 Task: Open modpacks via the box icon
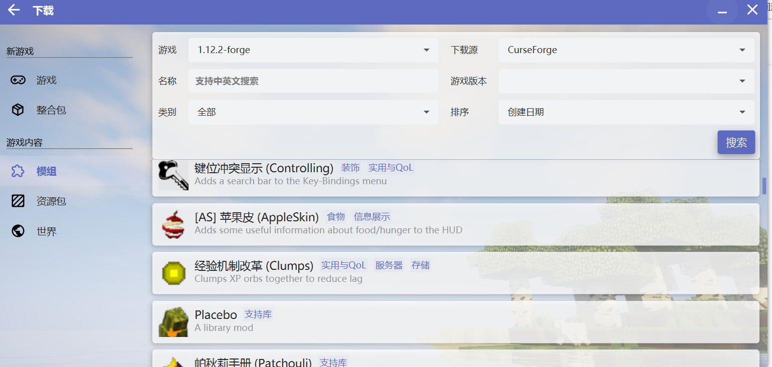[18, 110]
